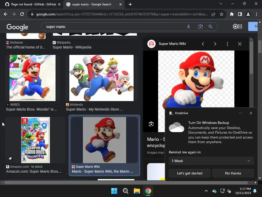Image resolution: width=262 pixels, height=197 pixels.
Task: Click the preview panel vertical scrollbar
Action: 251,58
